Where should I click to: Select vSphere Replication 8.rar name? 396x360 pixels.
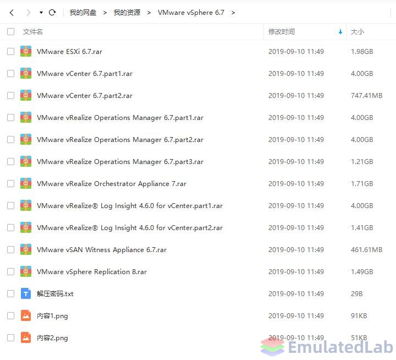[x=92, y=271]
